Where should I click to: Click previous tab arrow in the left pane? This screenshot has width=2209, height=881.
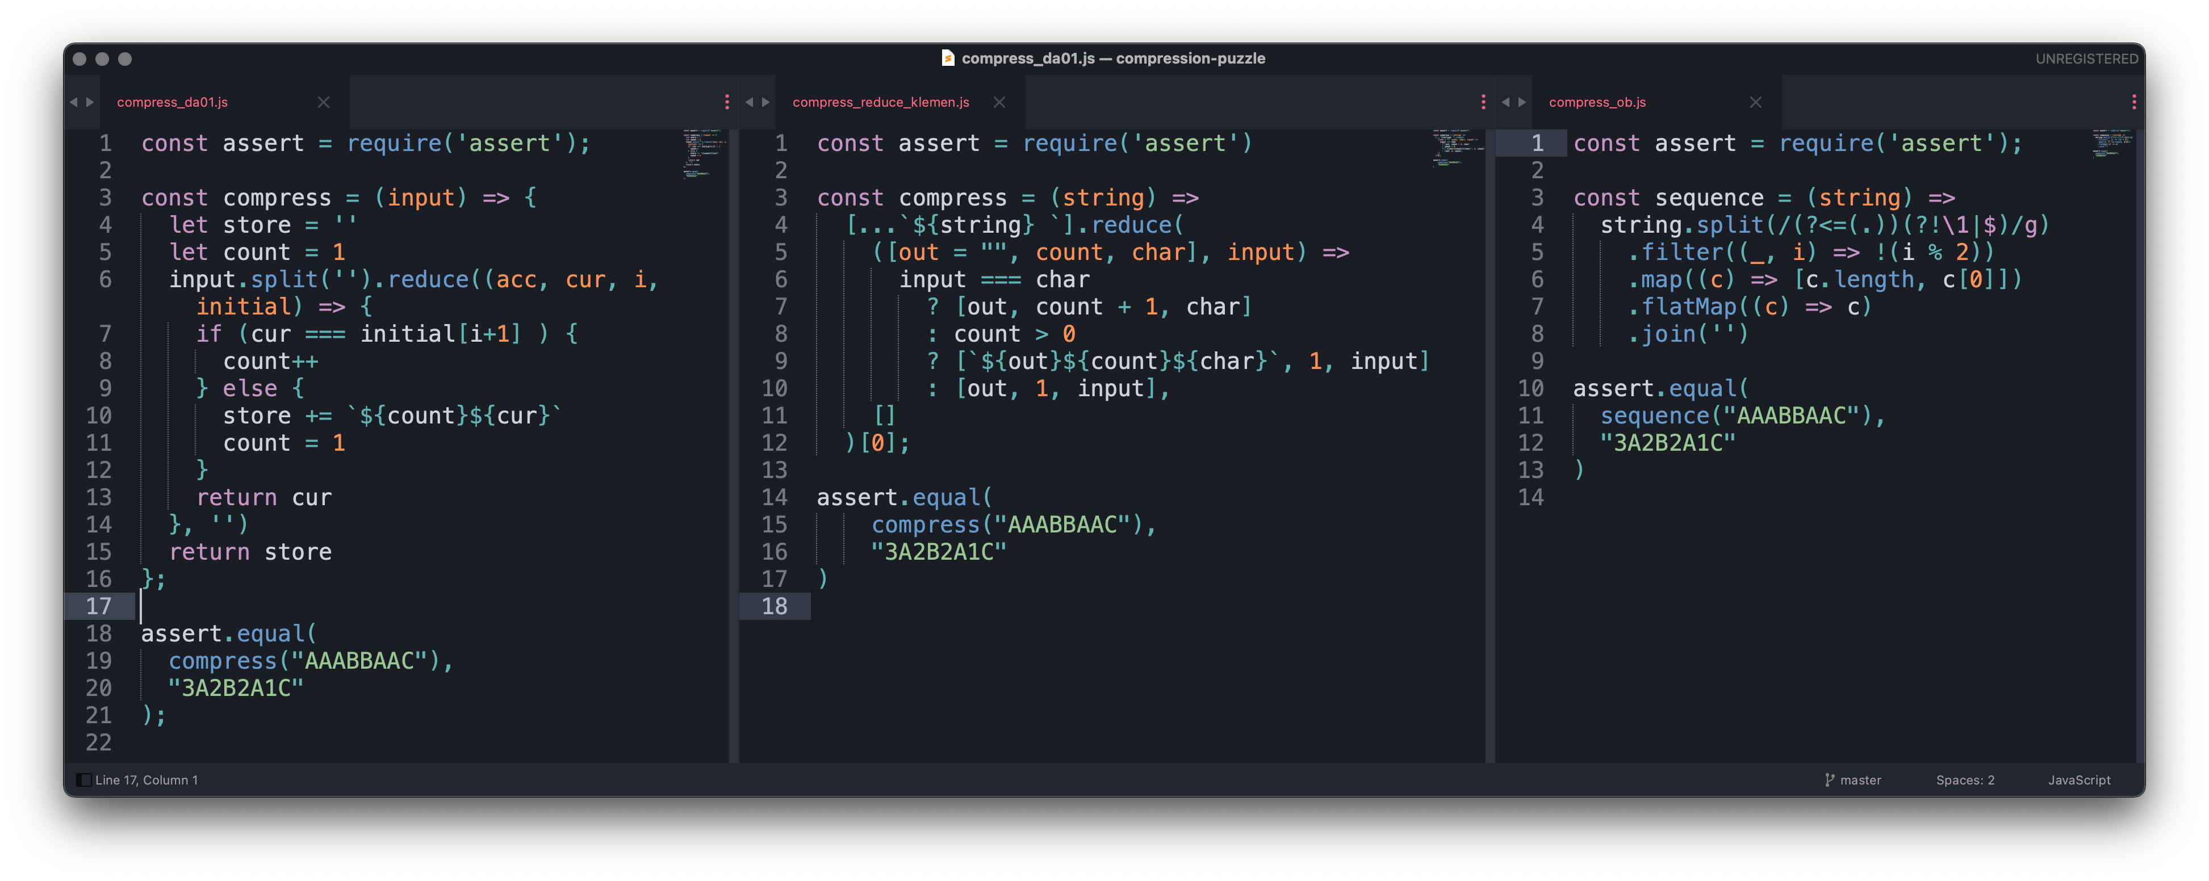tap(74, 102)
